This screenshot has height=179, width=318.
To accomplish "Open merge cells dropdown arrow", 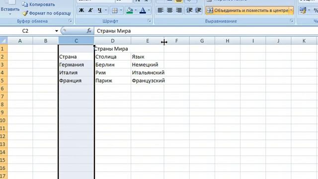I will coord(292,10).
